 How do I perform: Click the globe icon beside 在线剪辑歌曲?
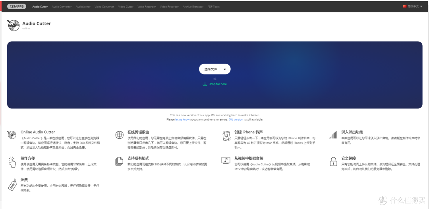point(119,135)
